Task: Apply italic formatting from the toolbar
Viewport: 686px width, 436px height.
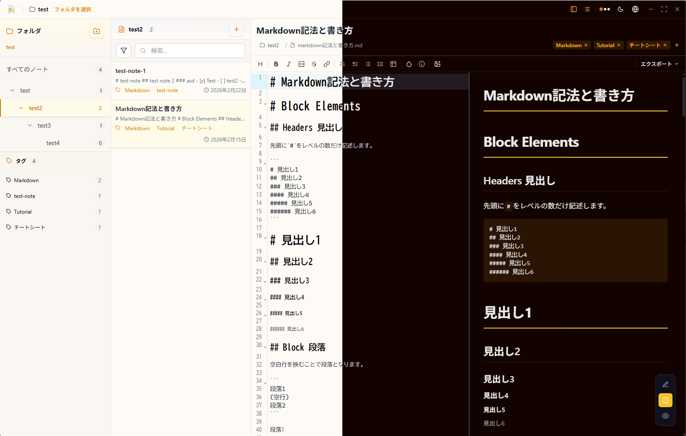Action: [289, 64]
